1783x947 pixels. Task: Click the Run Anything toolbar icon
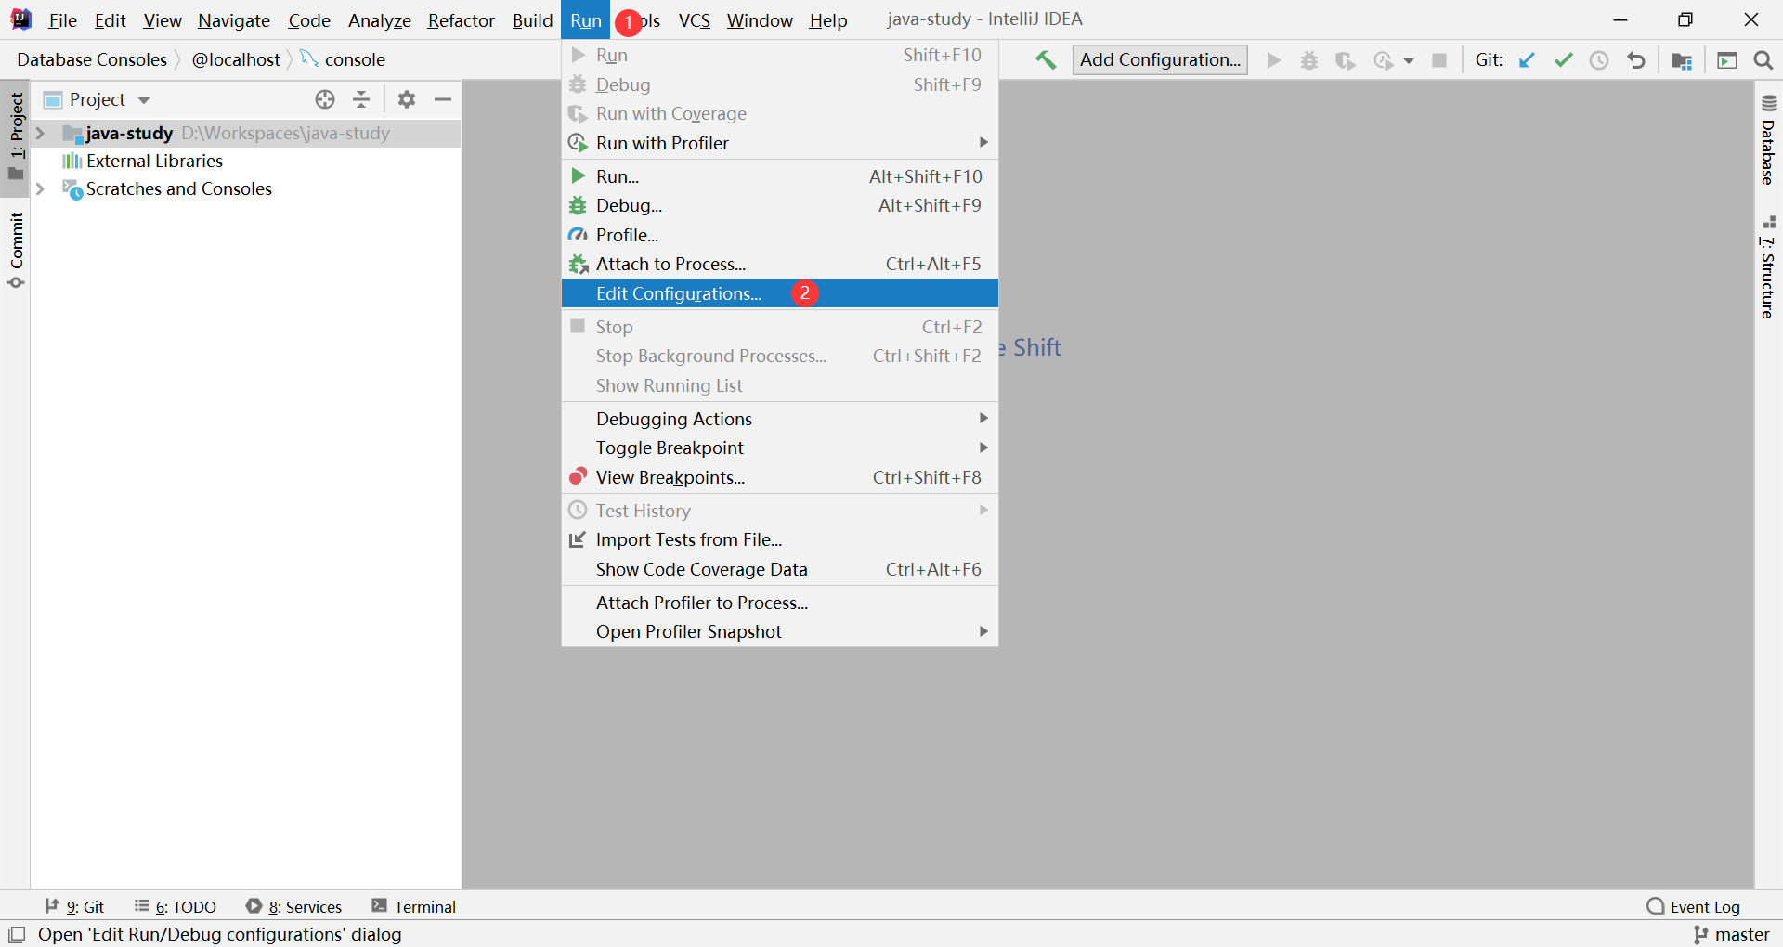[1727, 60]
